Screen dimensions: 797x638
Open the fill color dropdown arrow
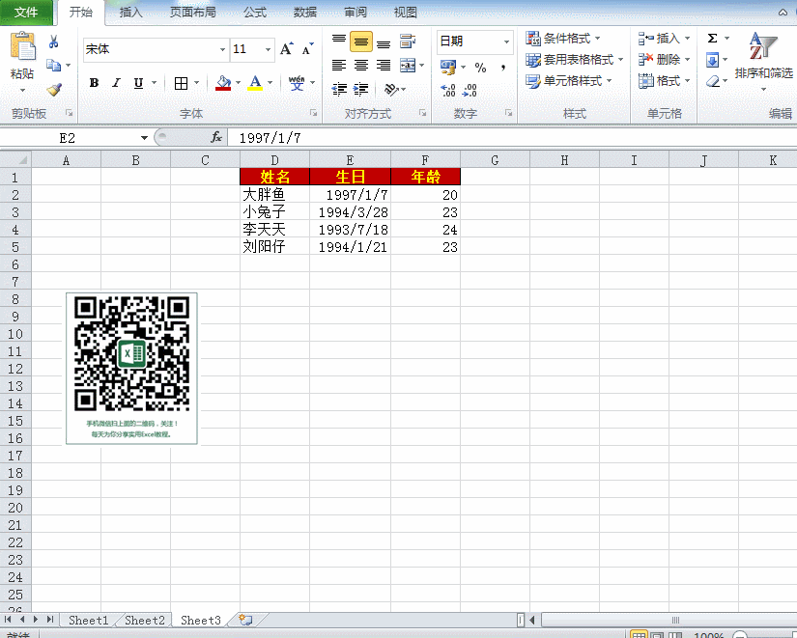pyautogui.click(x=238, y=83)
